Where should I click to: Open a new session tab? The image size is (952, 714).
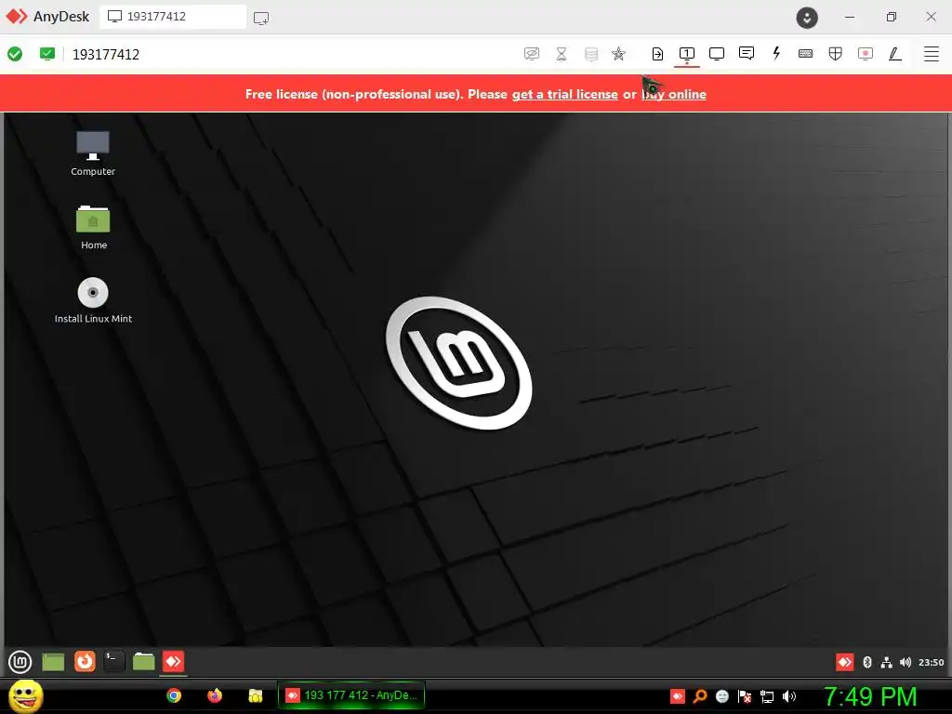point(261,19)
